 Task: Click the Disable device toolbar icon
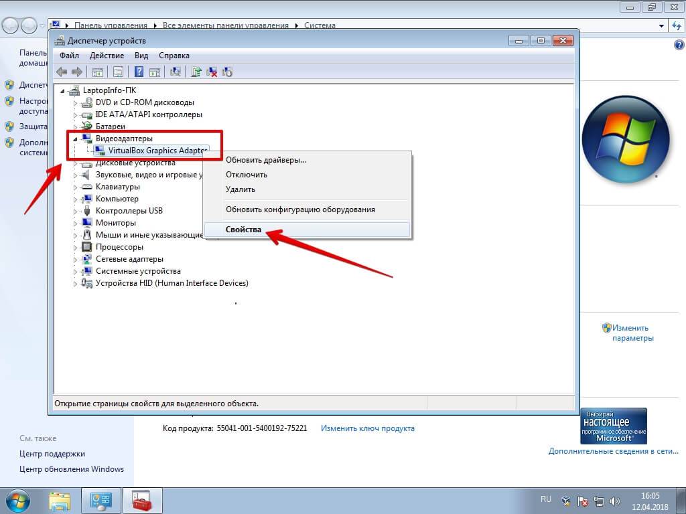point(227,72)
